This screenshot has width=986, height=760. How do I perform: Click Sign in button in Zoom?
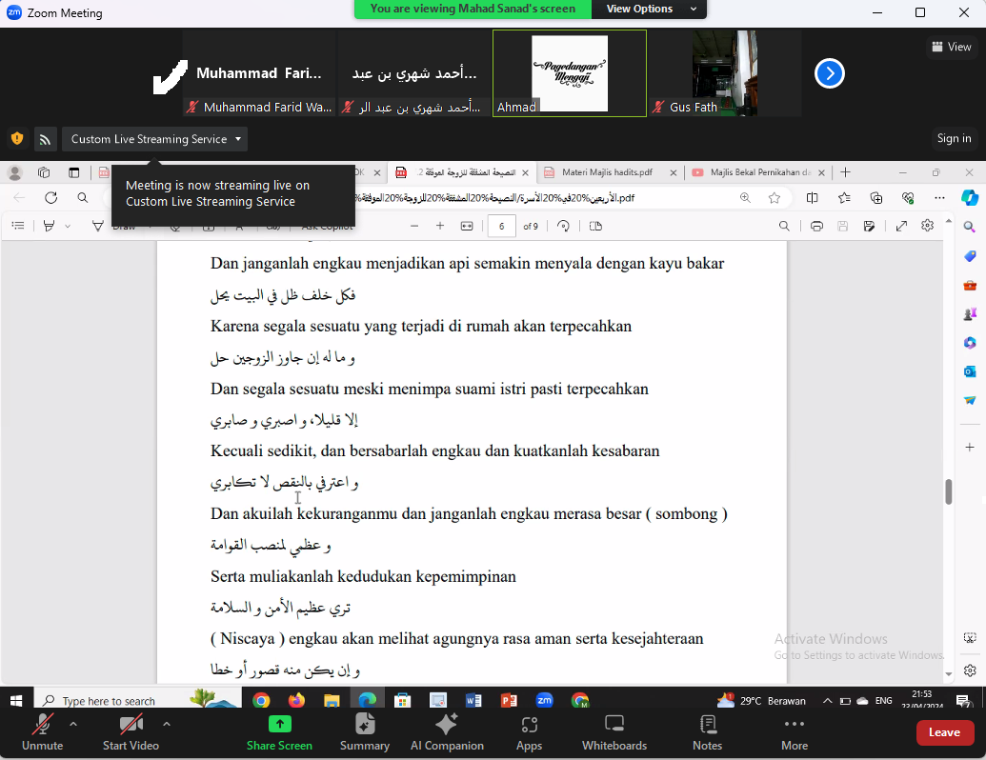point(954,138)
